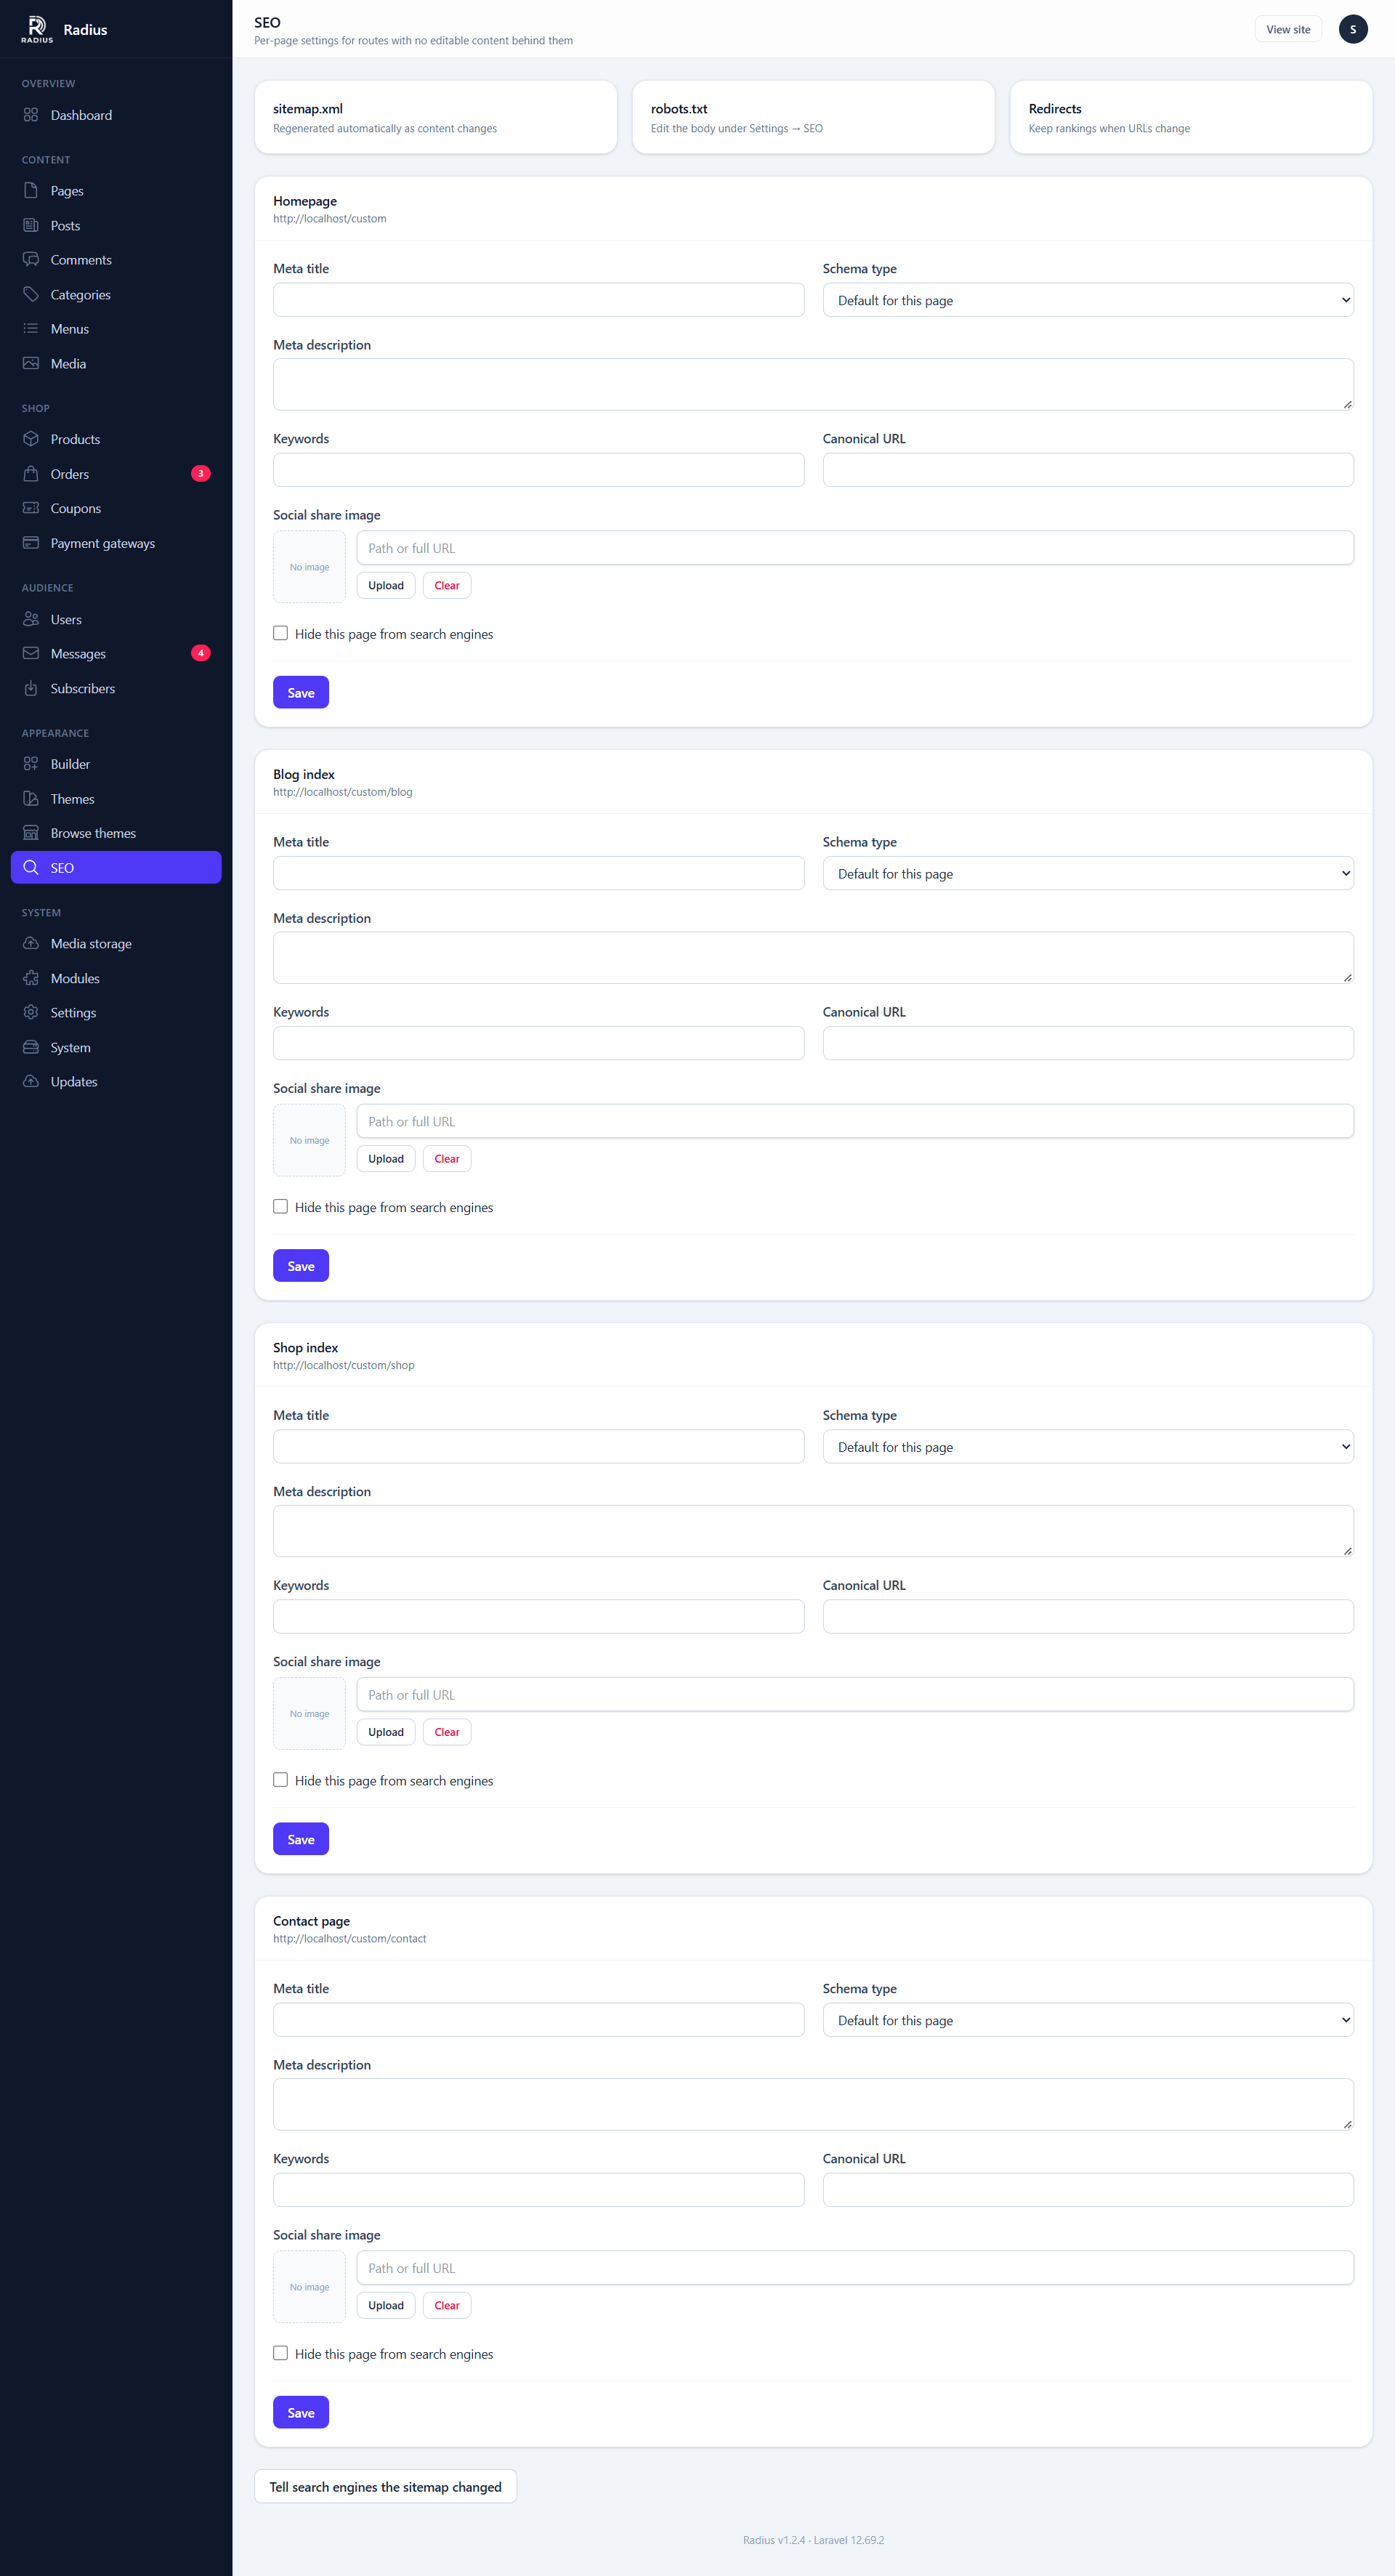Open Homepage Schema type dropdown
The width and height of the screenshot is (1395, 2576).
(x=1088, y=300)
